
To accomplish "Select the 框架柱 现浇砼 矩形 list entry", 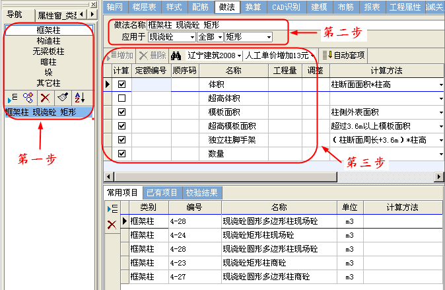I will pyautogui.click(x=40, y=112).
